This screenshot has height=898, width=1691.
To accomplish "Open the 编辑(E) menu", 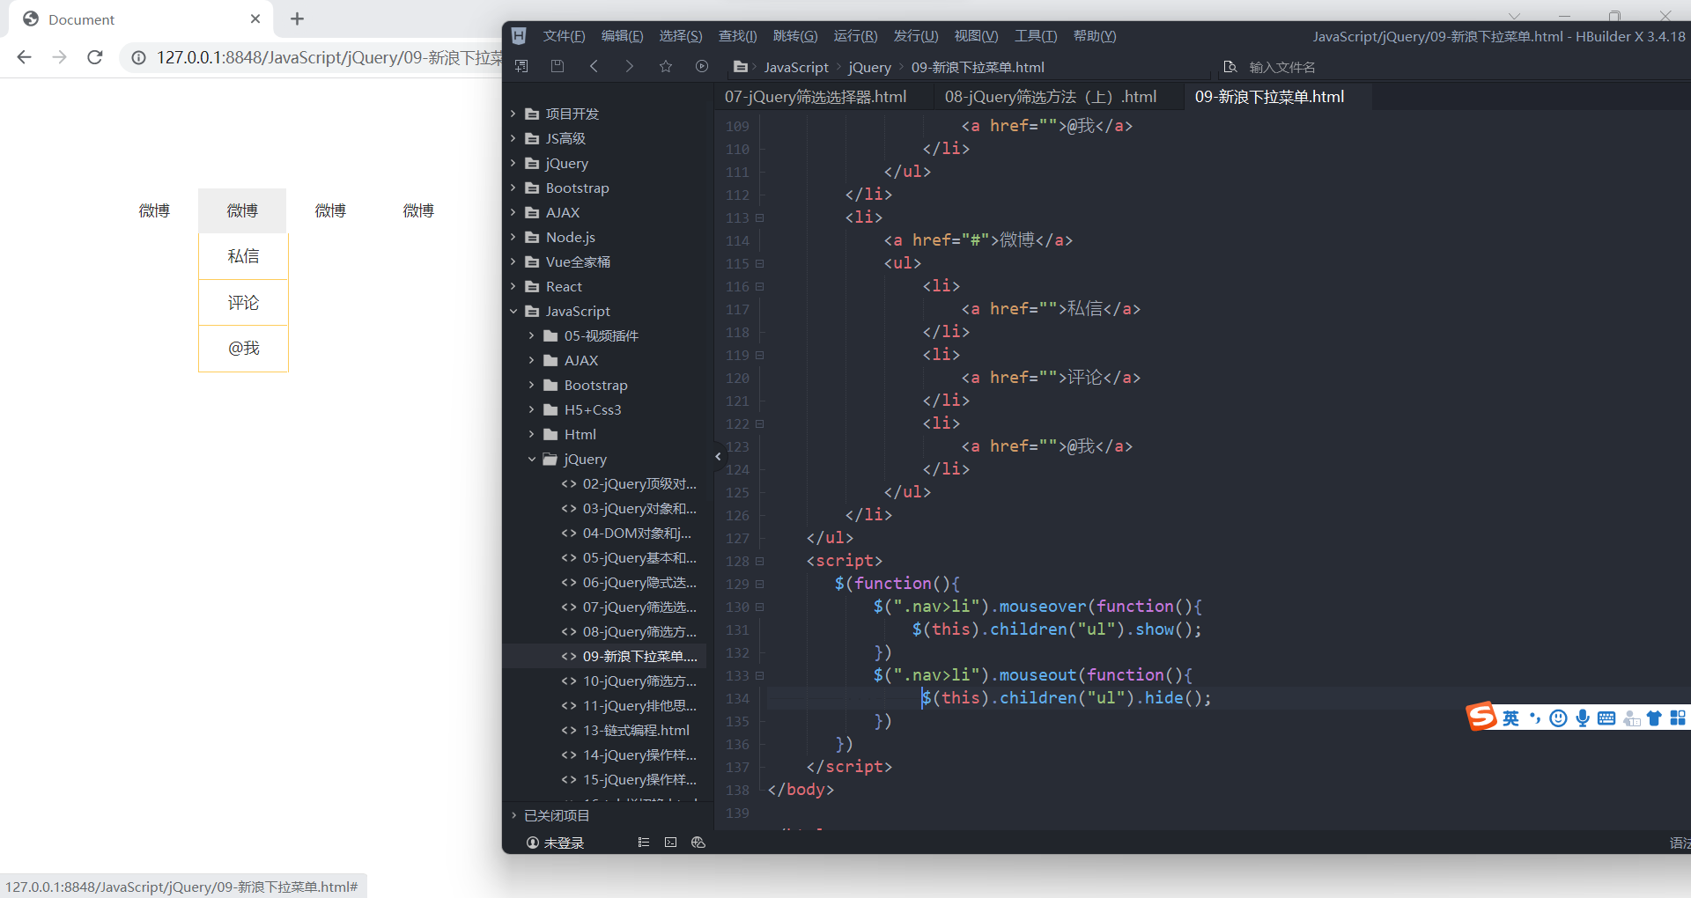I will pos(622,36).
